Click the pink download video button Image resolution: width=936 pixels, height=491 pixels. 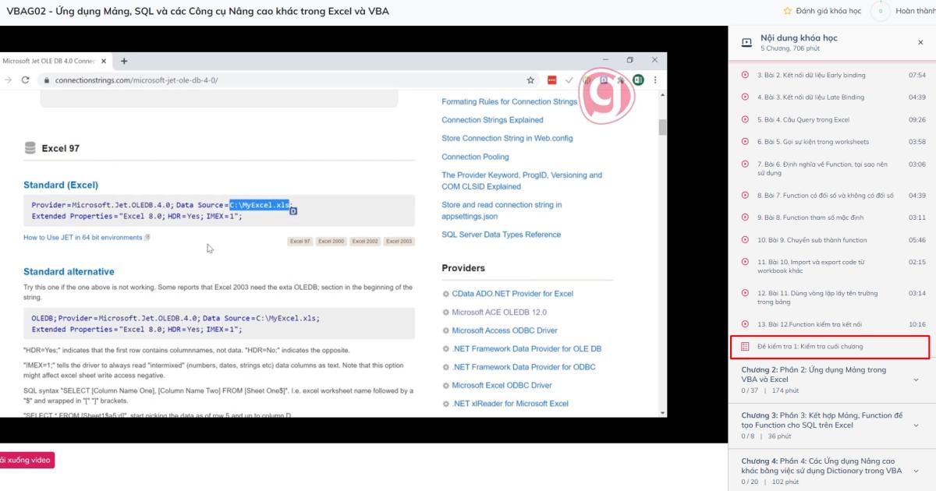point(27,460)
